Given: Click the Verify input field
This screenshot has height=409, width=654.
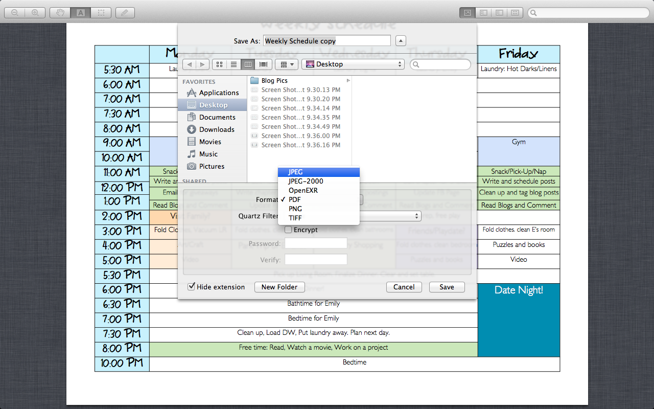Looking at the screenshot, I should (316, 260).
